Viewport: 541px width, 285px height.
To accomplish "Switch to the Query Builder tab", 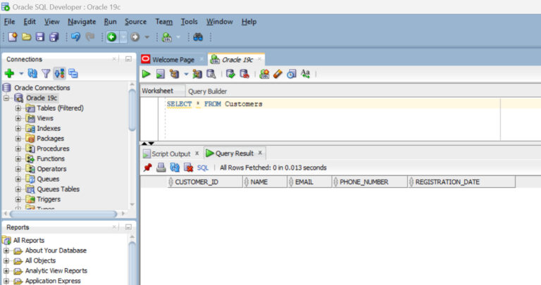I will pos(207,91).
